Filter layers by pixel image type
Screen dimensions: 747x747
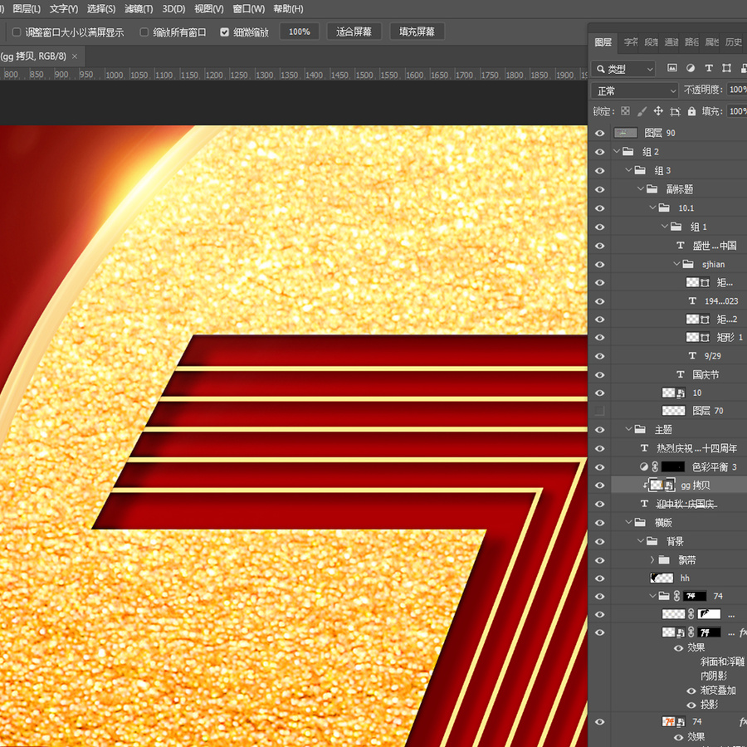[671, 68]
